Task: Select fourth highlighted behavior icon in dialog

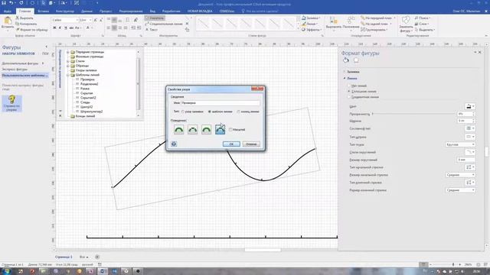Action: tap(220, 129)
